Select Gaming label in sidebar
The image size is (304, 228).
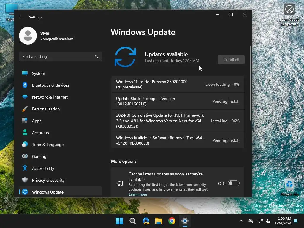(x=39, y=156)
